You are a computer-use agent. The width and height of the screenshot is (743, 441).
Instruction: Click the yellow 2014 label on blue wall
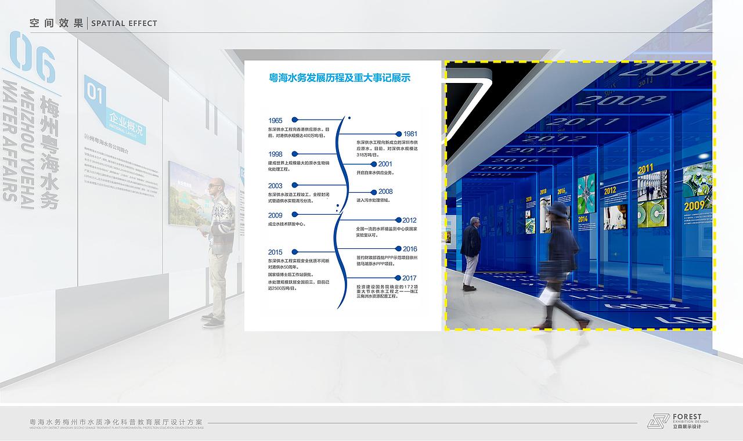click(583, 219)
